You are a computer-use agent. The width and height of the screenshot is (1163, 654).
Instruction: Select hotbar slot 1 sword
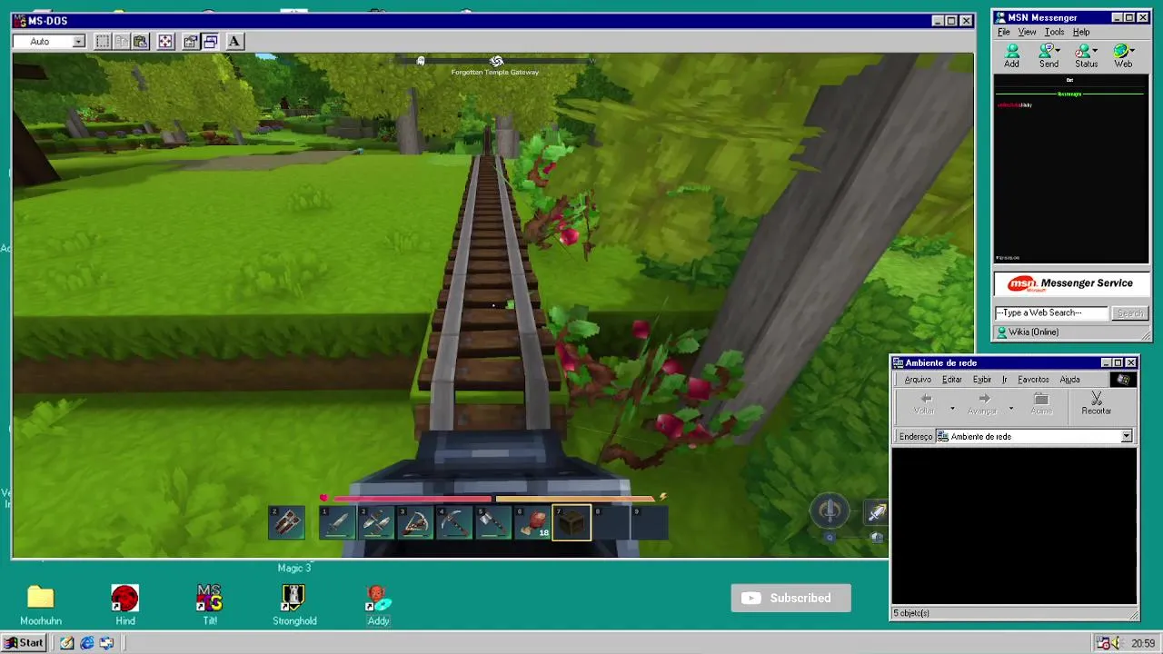pyautogui.click(x=337, y=523)
